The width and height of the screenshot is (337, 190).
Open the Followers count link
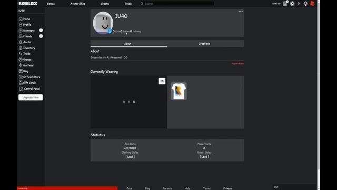click(x=125, y=32)
